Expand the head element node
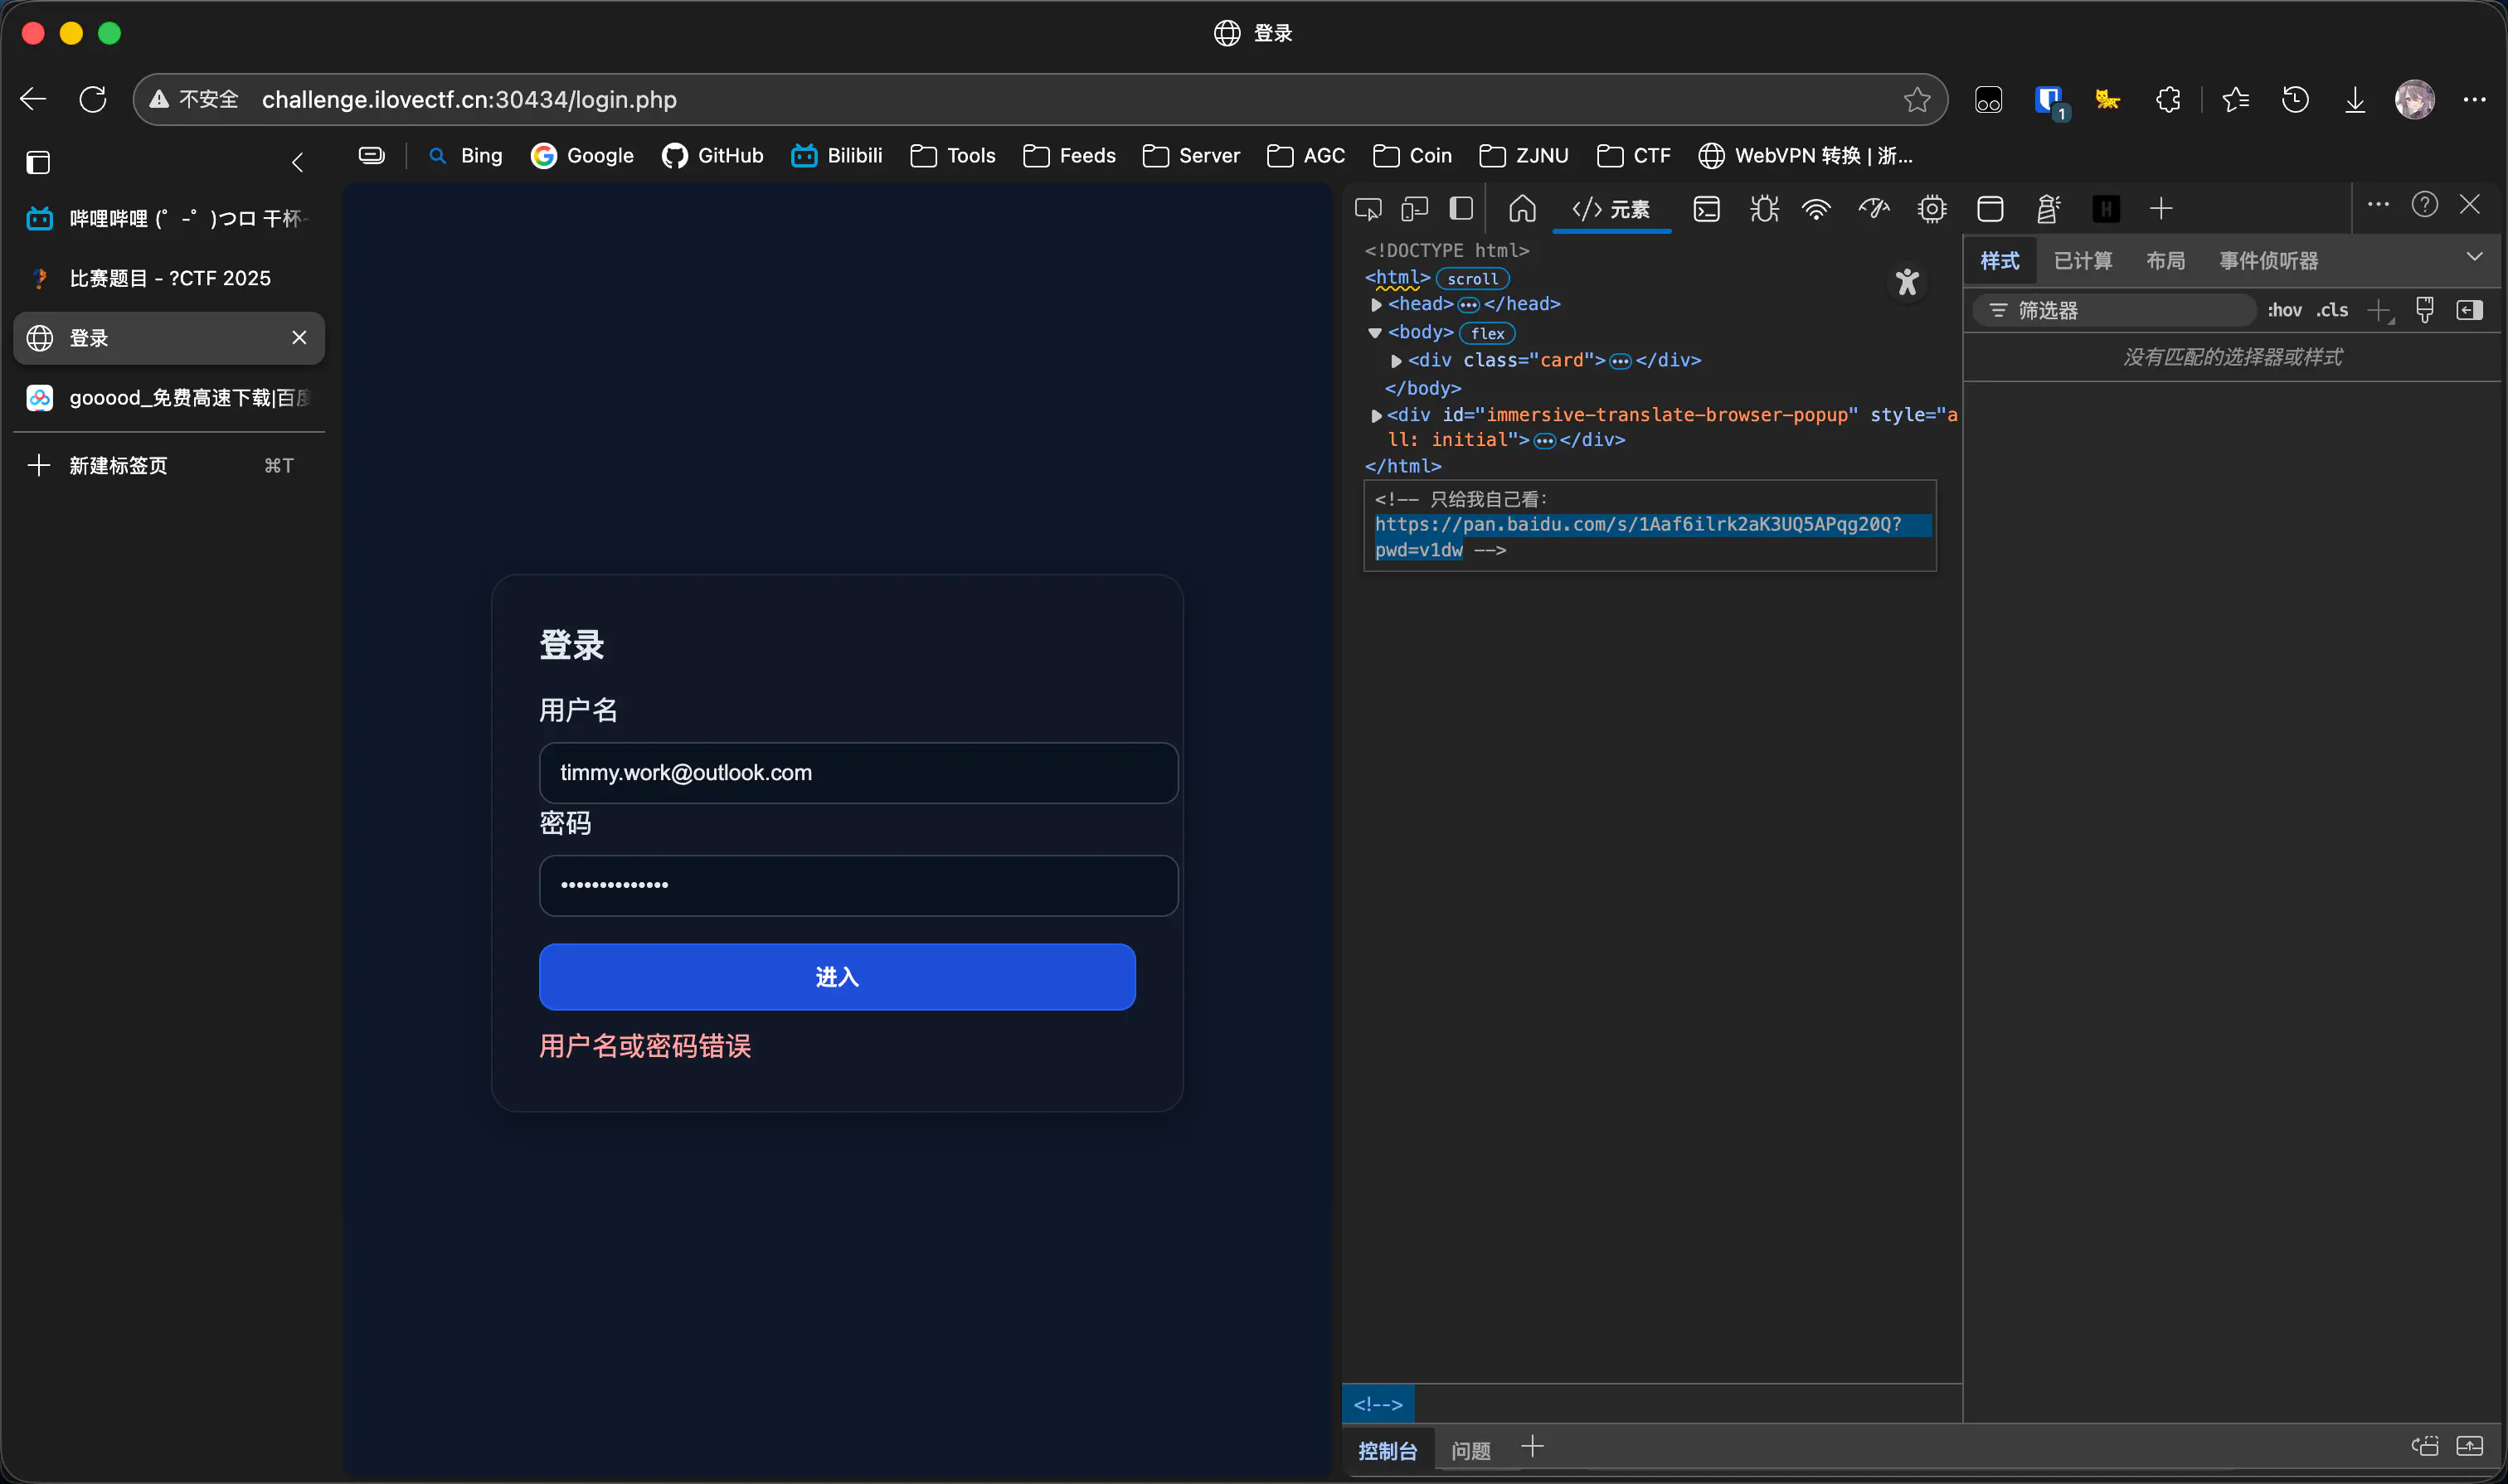2508x1484 pixels. coord(1377,305)
